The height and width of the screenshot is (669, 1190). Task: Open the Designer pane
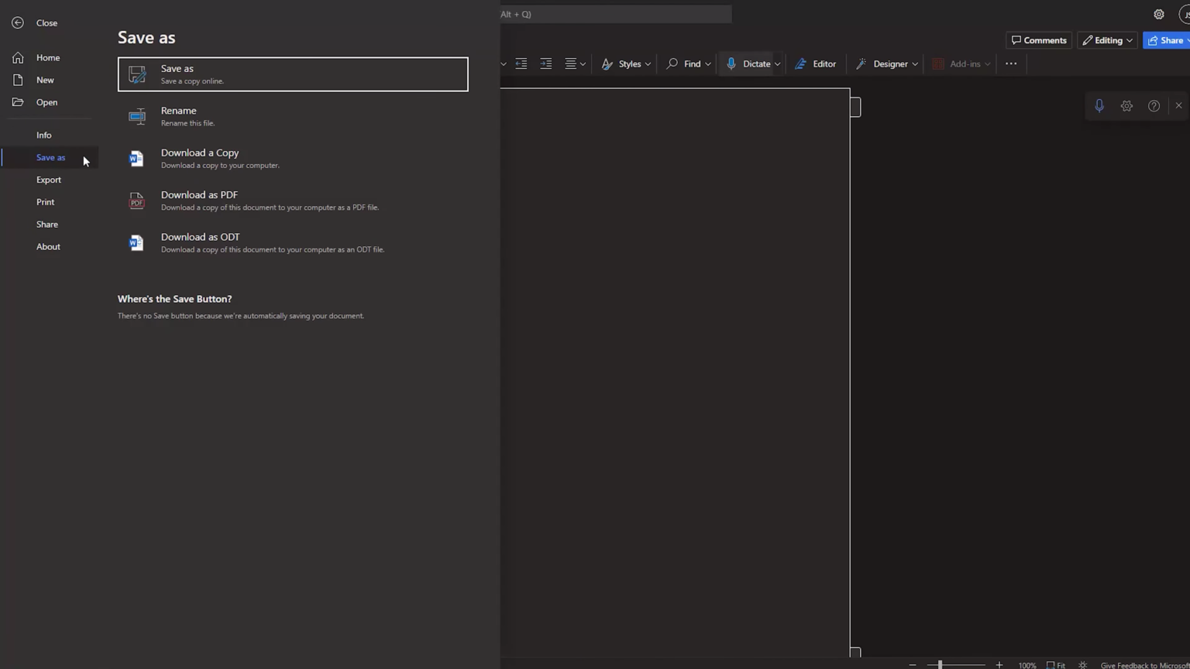884,63
